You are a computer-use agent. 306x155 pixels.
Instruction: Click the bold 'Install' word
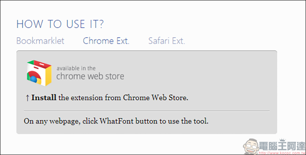click(x=44, y=98)
